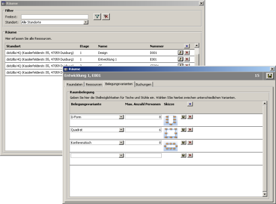
Task: Sort by the Standort column header
Action: pyautogui.click(x=13, y=46)
